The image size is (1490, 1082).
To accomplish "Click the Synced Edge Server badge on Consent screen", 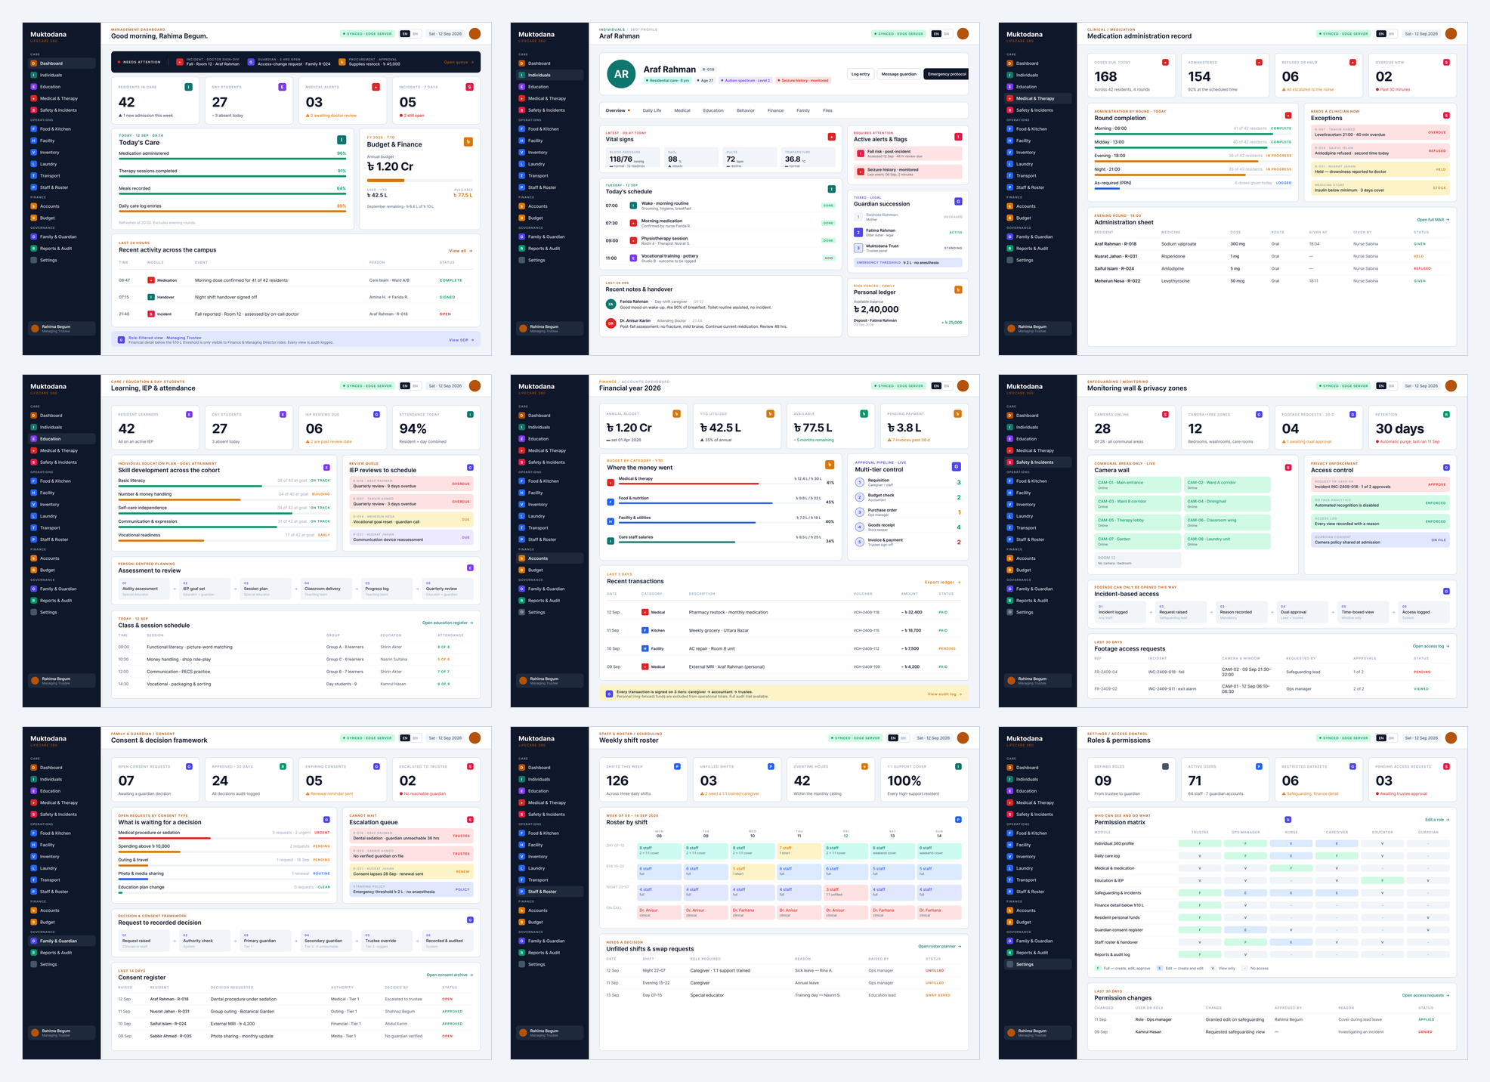I will [x=368, y=738].
